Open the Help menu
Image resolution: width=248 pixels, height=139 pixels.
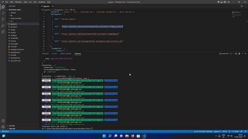pyautogui.click(x=48, y=2)
